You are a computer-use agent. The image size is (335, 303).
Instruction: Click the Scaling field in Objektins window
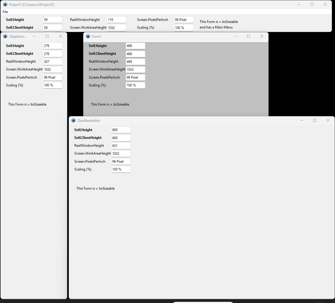coord(52,85)
